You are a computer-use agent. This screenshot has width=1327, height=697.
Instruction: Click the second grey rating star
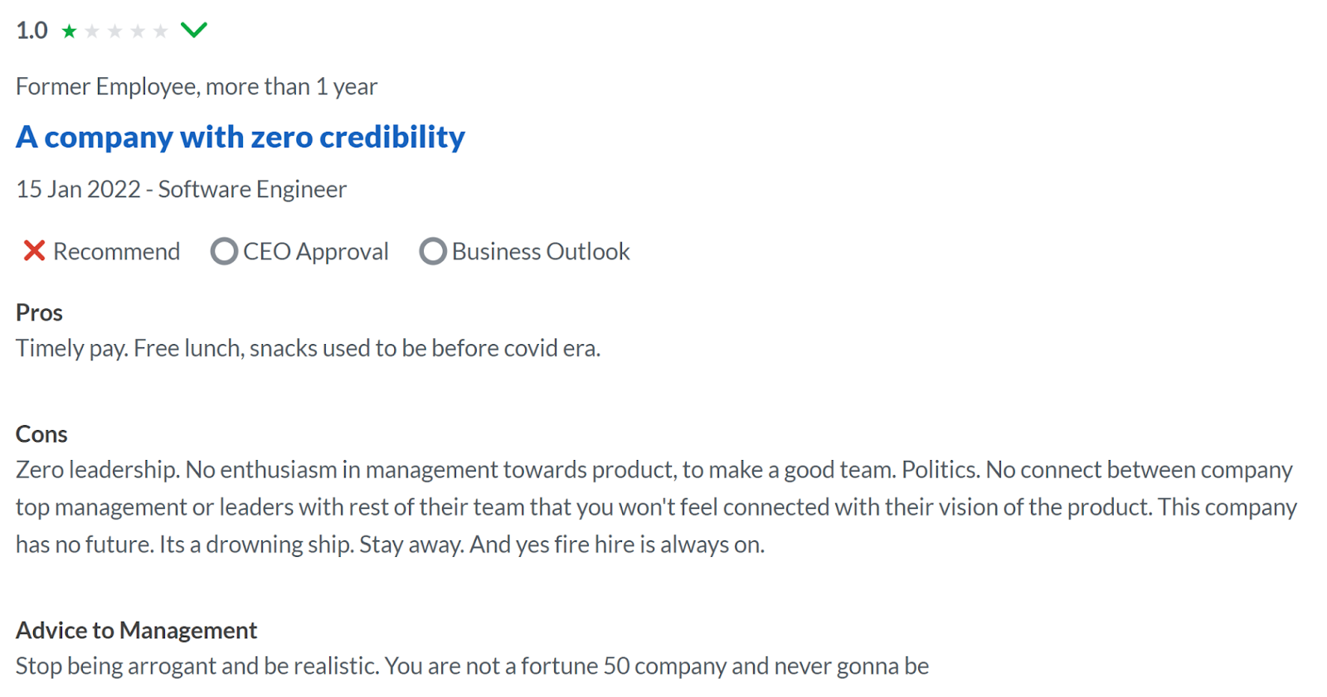(x=92, y=31)
